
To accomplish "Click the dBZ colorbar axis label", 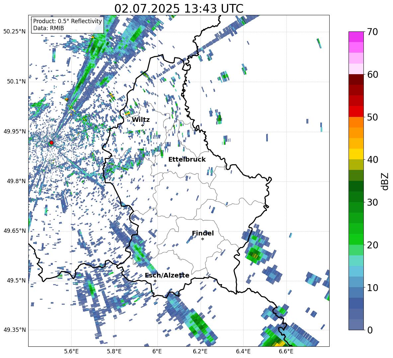I will [385, 181].
